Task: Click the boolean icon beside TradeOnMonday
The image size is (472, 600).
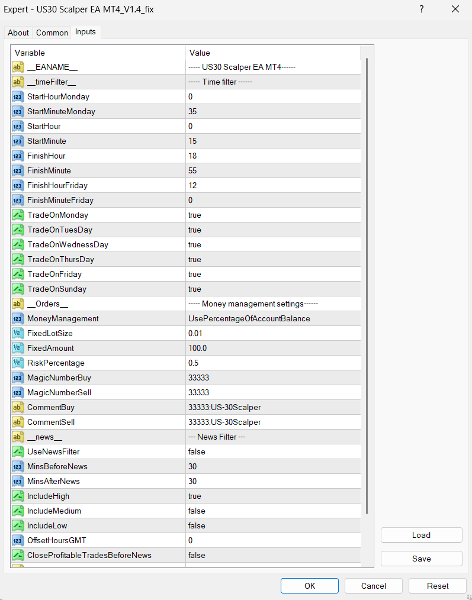Action: (18, 215)
